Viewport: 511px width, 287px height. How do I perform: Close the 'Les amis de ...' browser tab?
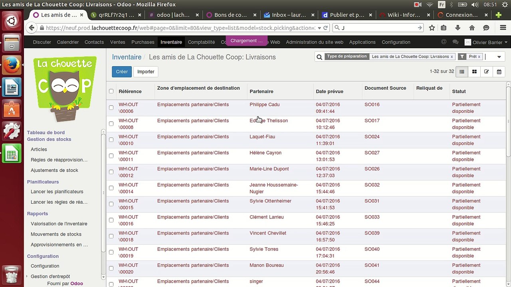point(82,15)
